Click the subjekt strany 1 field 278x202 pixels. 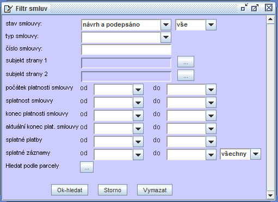[126, 63]
